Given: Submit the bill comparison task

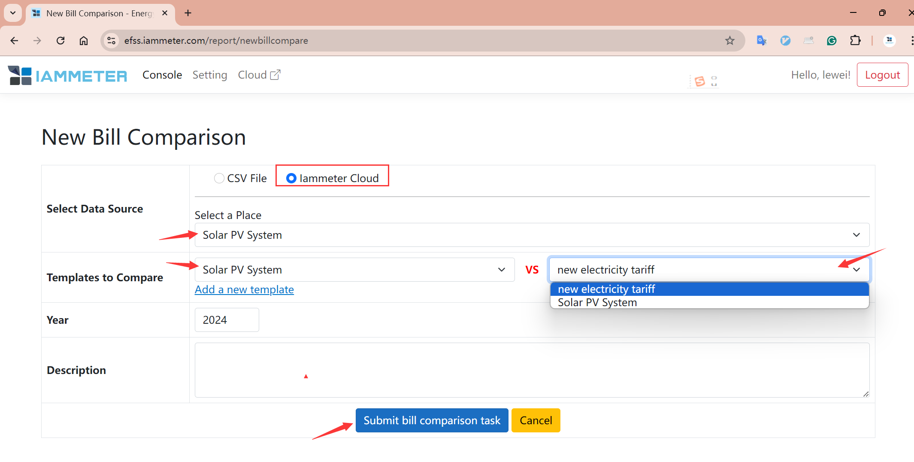Looking at the screenshot, I should pos(432,420).
